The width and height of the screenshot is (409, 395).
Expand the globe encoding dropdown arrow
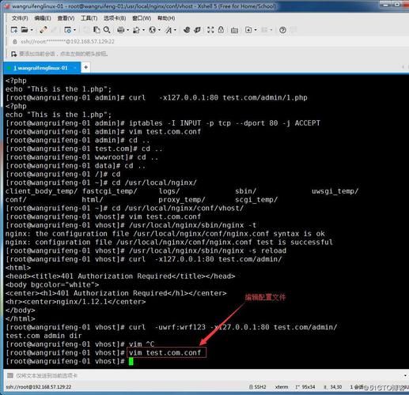(x=159, y=30)
